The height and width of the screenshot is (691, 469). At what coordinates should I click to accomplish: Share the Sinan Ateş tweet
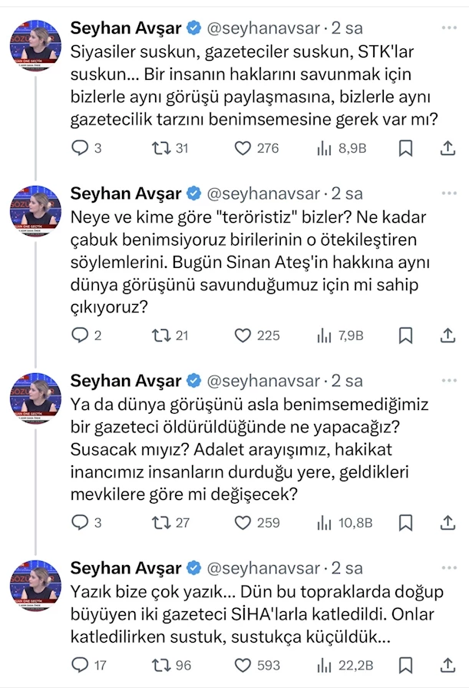point(448,336)
